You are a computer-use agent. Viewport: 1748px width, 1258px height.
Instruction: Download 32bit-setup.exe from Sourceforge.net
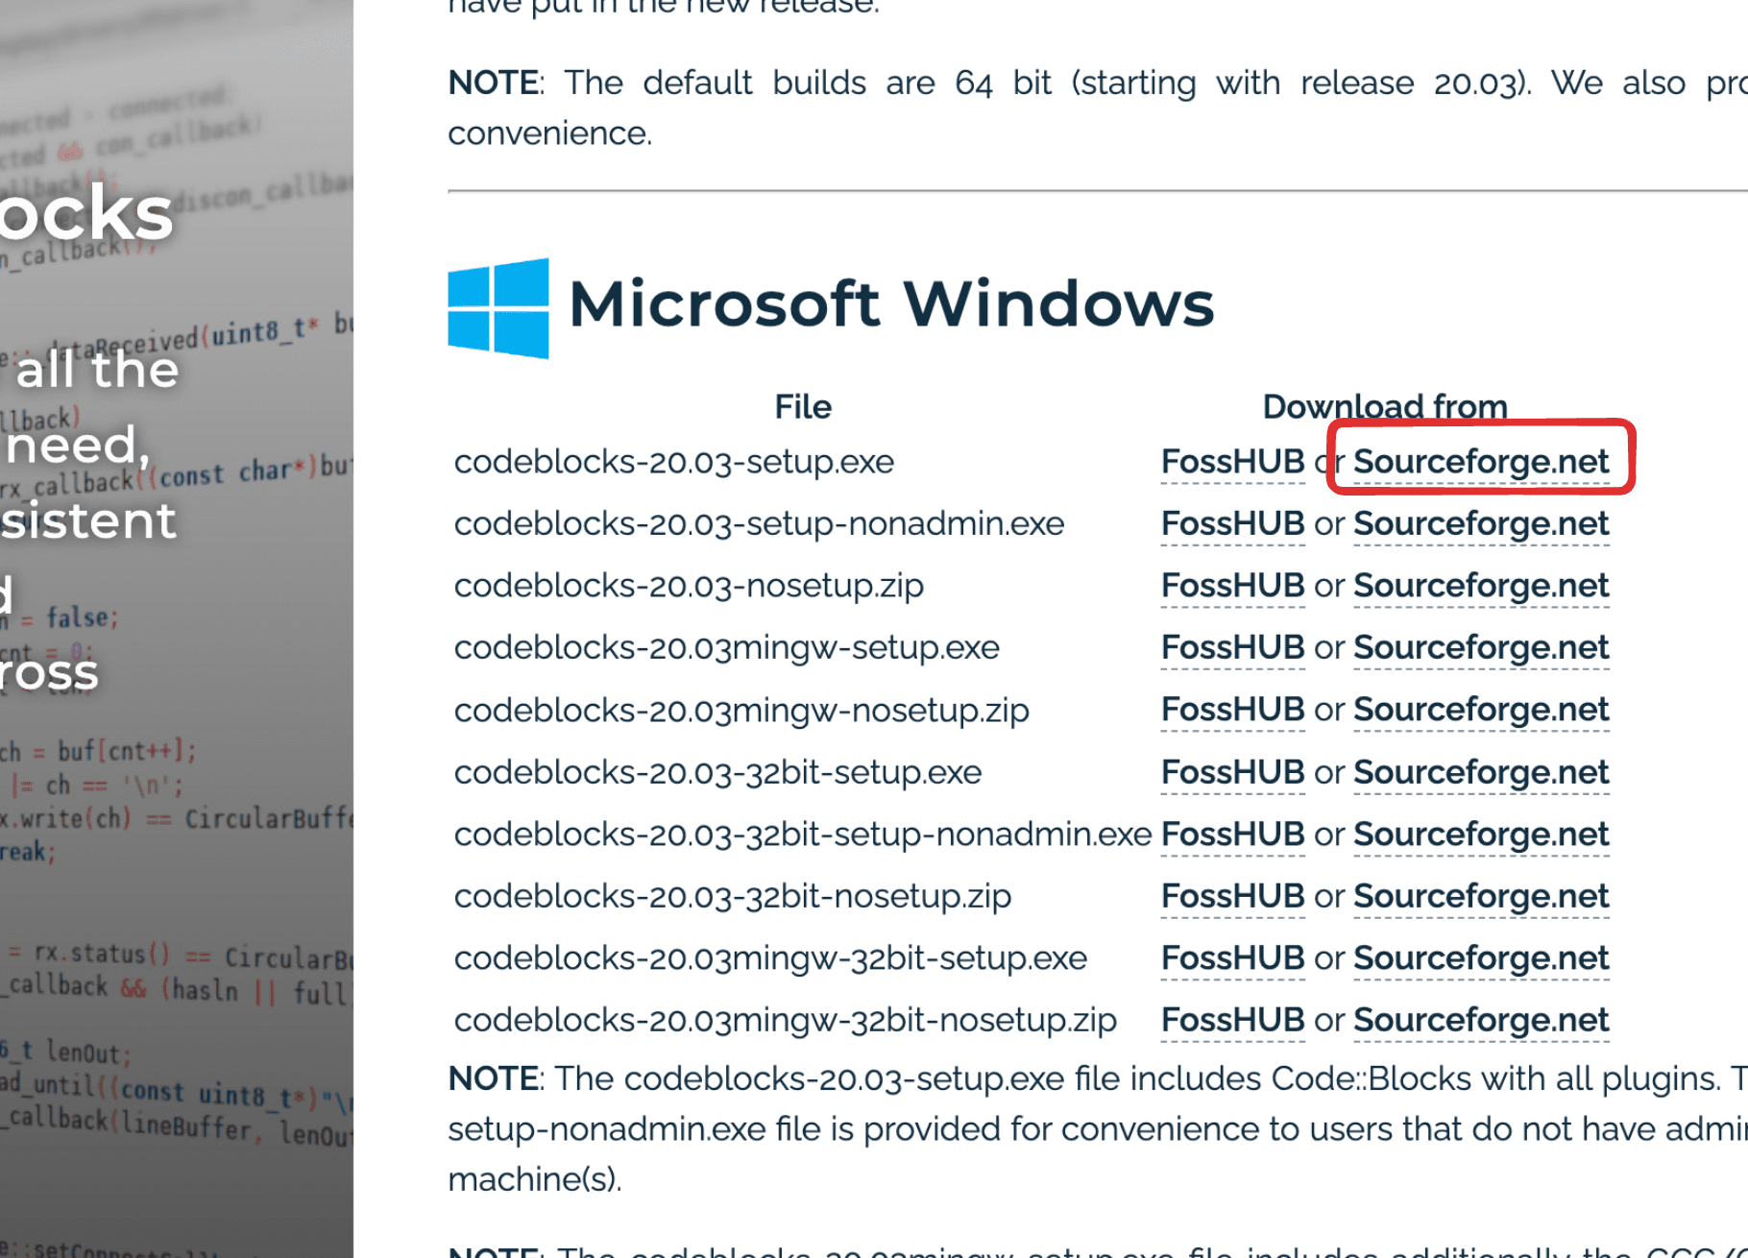(1481, 772)
